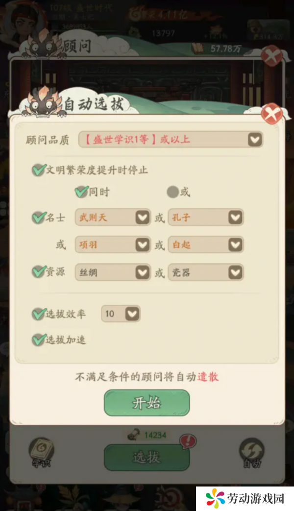
Task: Uncheck 文明繁荣度提升时停止 checkbox
Action: (x=38, y=170)
